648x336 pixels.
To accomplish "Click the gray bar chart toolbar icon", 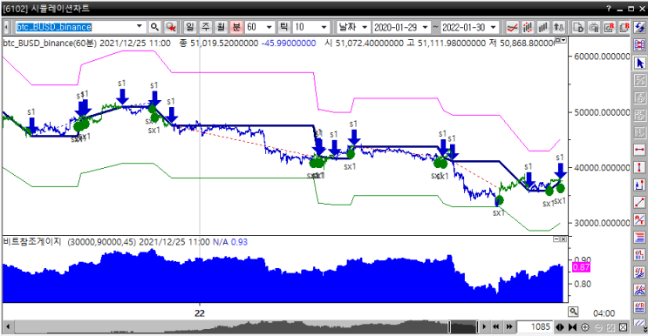I will 543,28.
